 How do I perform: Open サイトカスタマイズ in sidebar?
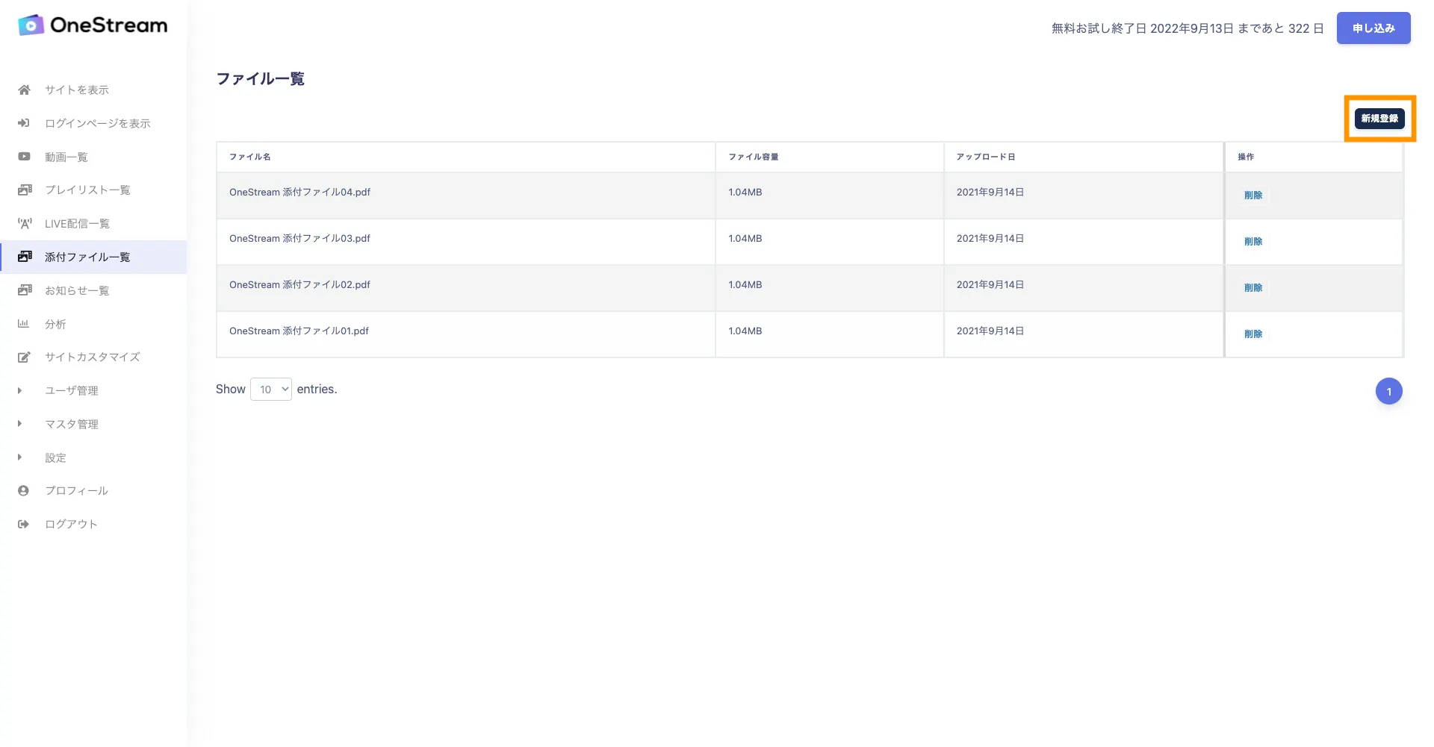tap(93, 357)
